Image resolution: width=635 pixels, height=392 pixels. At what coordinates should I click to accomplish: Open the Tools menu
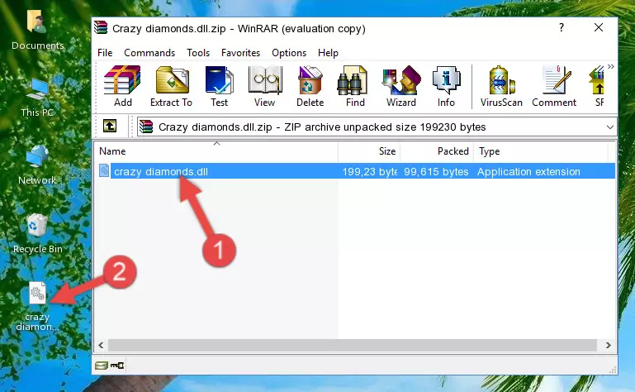coord(198,53)
